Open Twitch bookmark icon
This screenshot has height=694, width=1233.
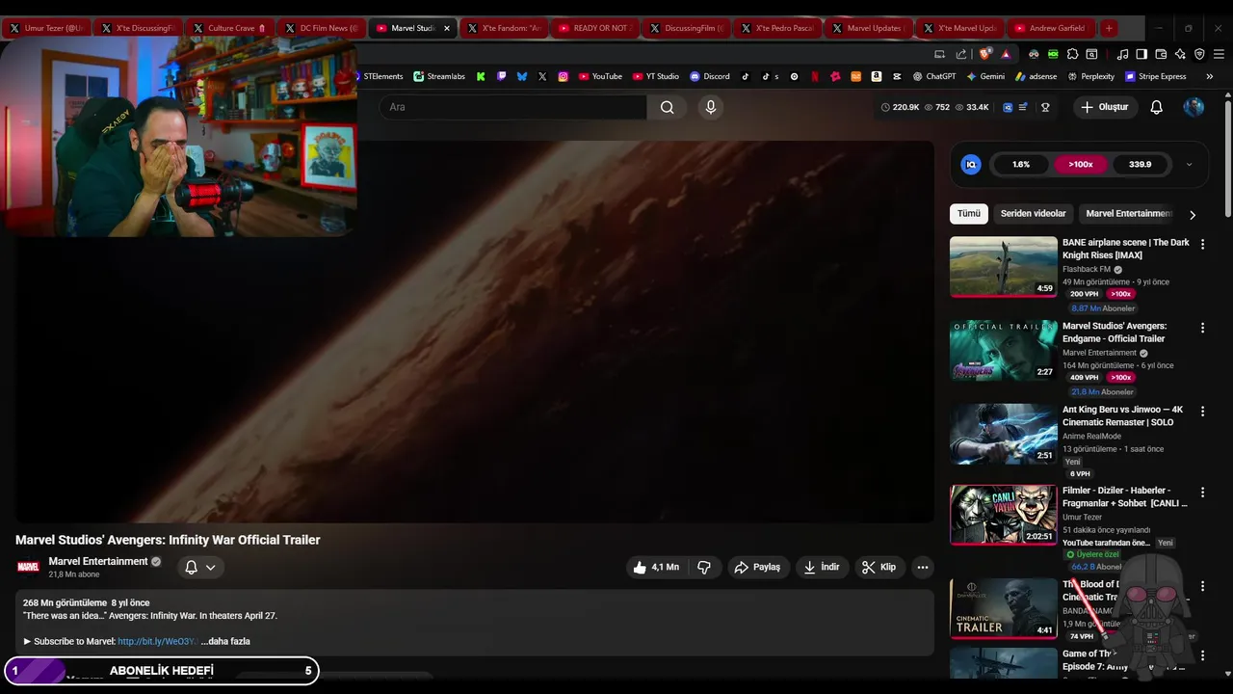coord(501,76)
